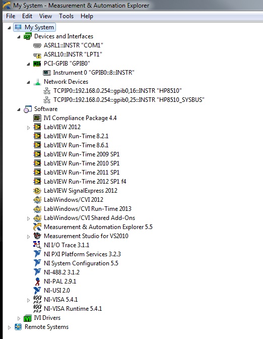The height and width of the screenshot is (339, 263).
Task: Select LabVIEW Run-Time 2010 SP1
Action: click(82, 163)
